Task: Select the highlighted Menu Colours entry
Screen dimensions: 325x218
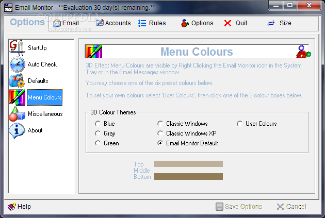Action: pyautogui.click(x=45, y=97)
